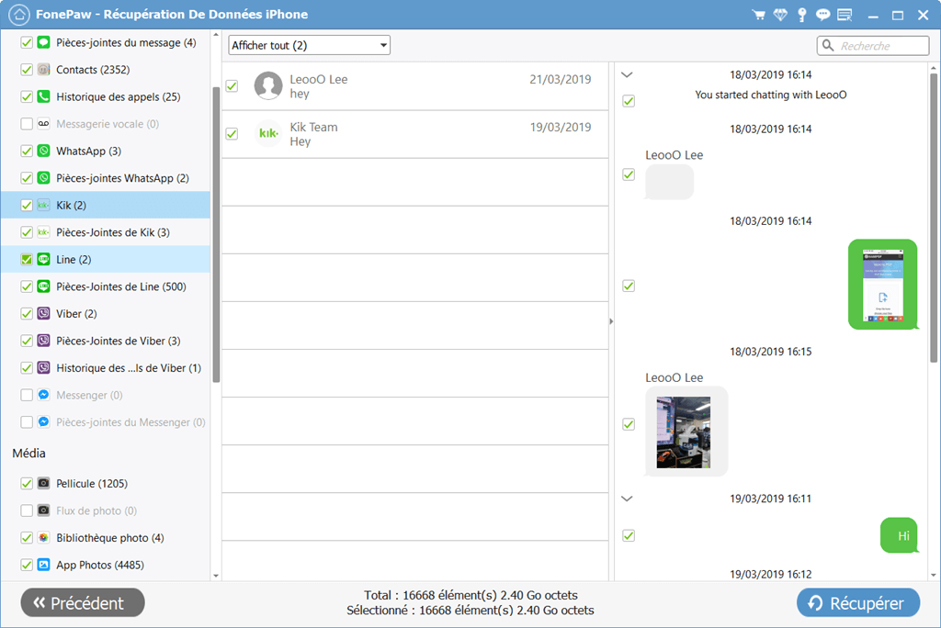
Task: Click the Bibliothèque photo icon
Action: pyautogui.click(x=43, y=537)
